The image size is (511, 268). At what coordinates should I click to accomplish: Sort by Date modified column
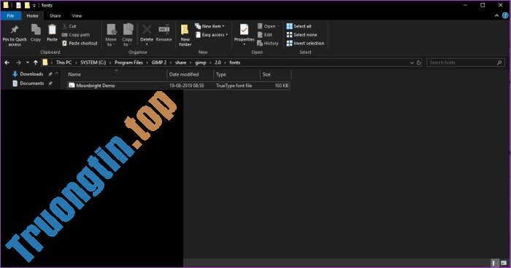(x=190, y=74)
